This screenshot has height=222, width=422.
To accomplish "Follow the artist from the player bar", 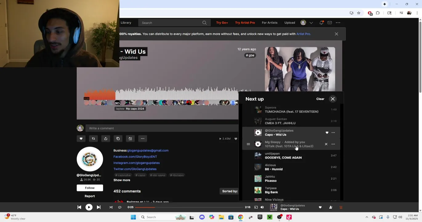I will pyautogui.click(x=331, y=207).
